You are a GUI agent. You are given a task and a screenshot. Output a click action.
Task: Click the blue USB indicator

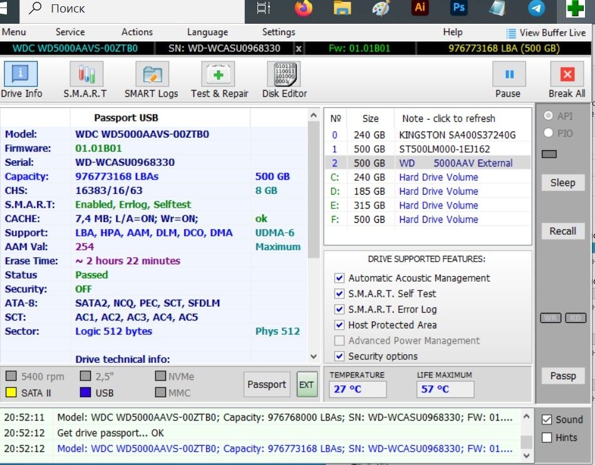click(85, 392)
